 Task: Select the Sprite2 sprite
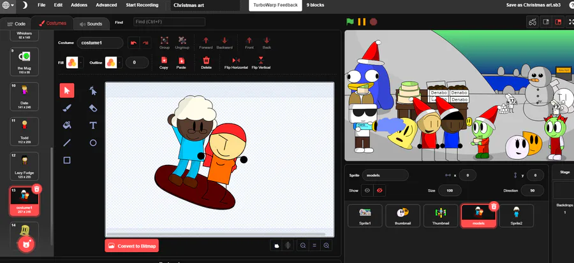tap(516, 216)
